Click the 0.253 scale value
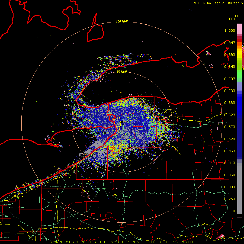This screenshot has width=244, height=244. click(x=230, y=199)
